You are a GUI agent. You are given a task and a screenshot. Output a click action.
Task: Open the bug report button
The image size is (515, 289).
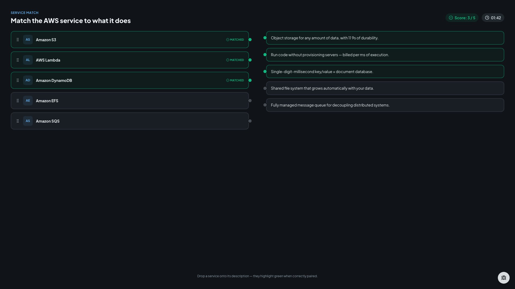[x=503, y=278]
